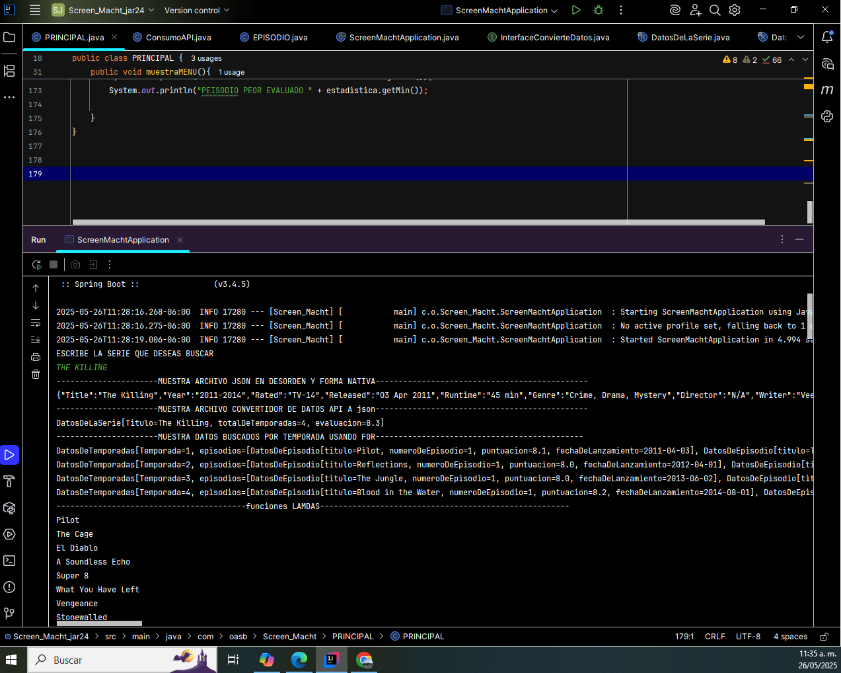The width and height of the screenshot is (841, 673).
Task: Open the Problems tool window icon
Action: coord(9,587)
